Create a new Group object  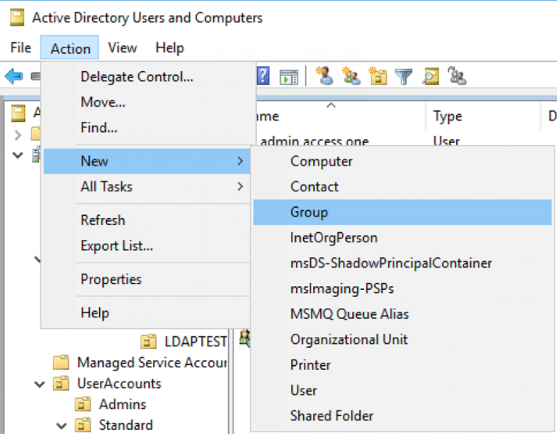pyautogui.click(x=402, y=212)
